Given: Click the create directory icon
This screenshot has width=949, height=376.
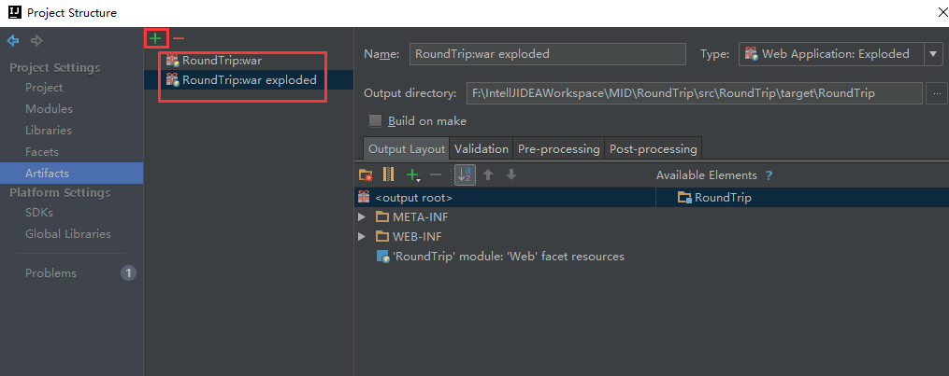Looking at the screenshot, I should (366, 175).
